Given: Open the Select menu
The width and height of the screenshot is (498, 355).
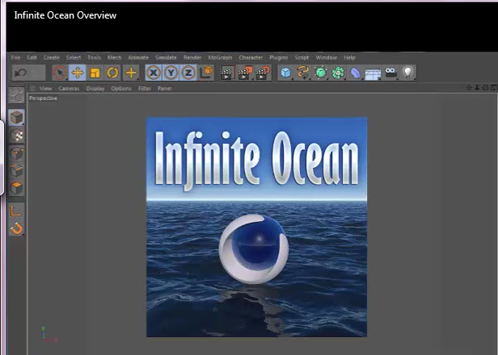Looking at the screenshot, I should [74, 57].
